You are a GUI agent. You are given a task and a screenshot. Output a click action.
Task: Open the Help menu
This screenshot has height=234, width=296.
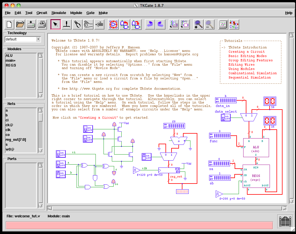point(289,13)
